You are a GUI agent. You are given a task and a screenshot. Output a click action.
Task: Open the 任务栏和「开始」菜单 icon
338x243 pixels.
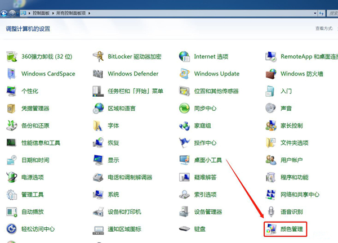(x=98, y=91)
